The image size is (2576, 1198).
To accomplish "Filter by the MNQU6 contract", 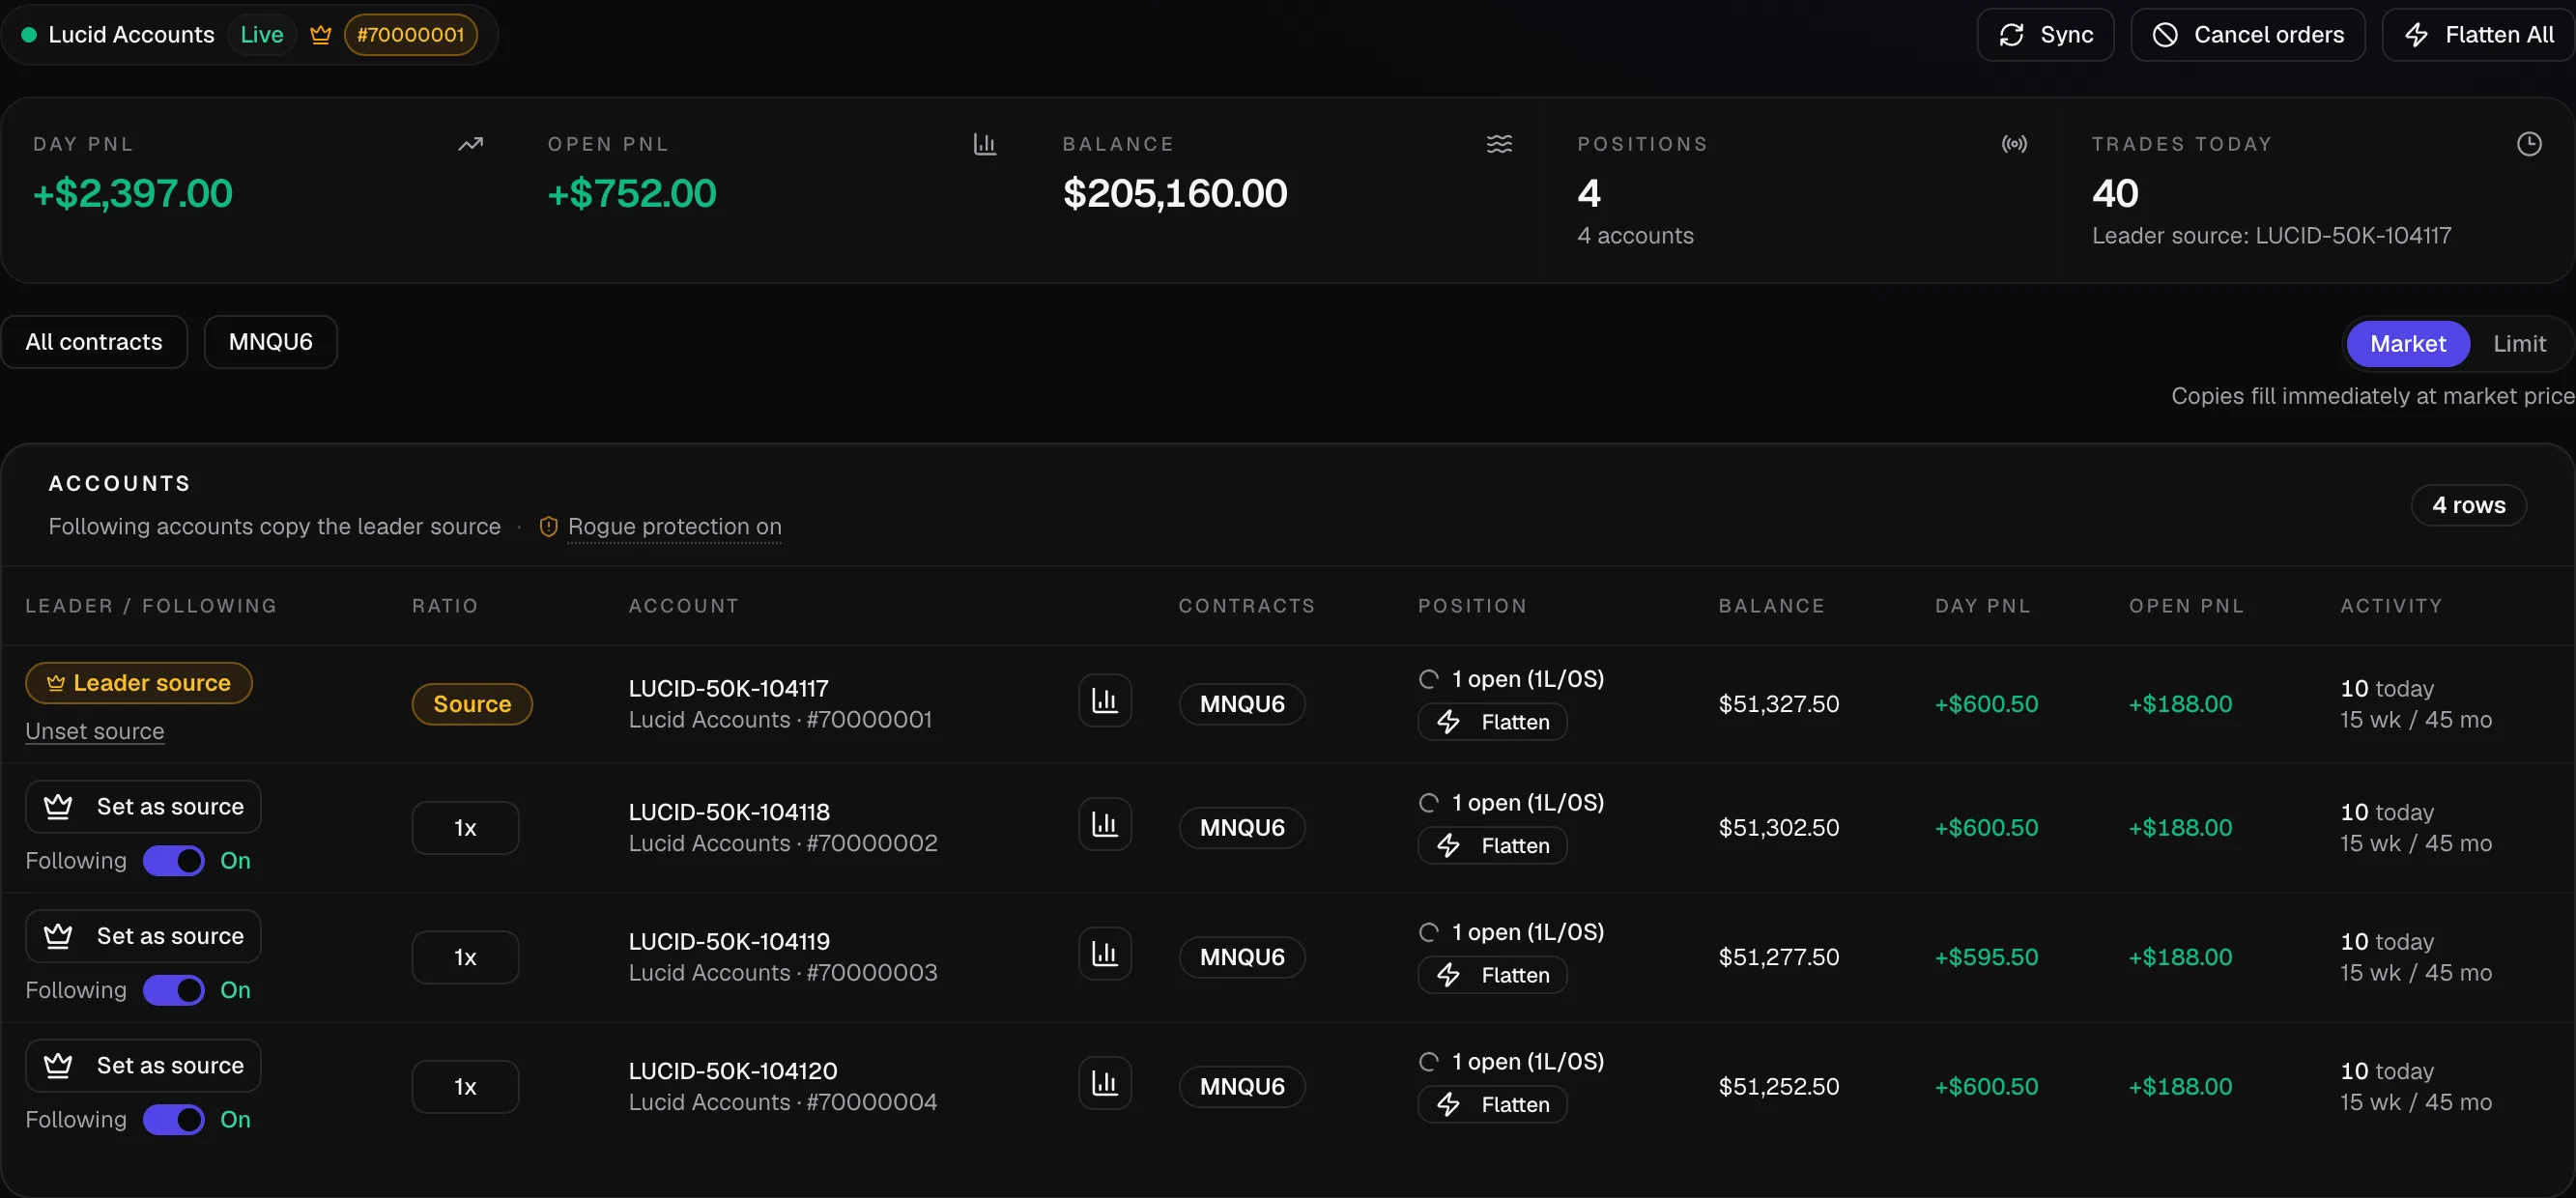I will [271, 342].
